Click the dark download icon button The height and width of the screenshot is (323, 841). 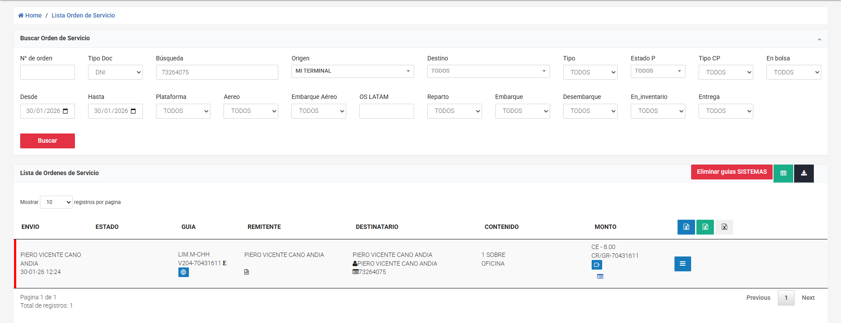pyautogui.click(x=804, y=173)
